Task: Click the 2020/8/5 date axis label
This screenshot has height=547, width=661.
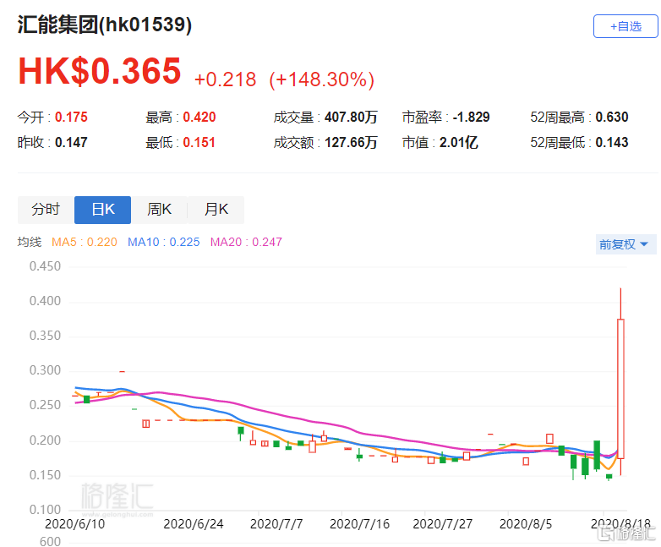Action: pos(526,524)
